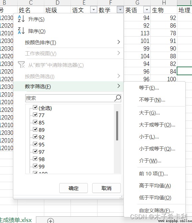
Task: Click the ascending sort A-Z icon
Action: 21,19
